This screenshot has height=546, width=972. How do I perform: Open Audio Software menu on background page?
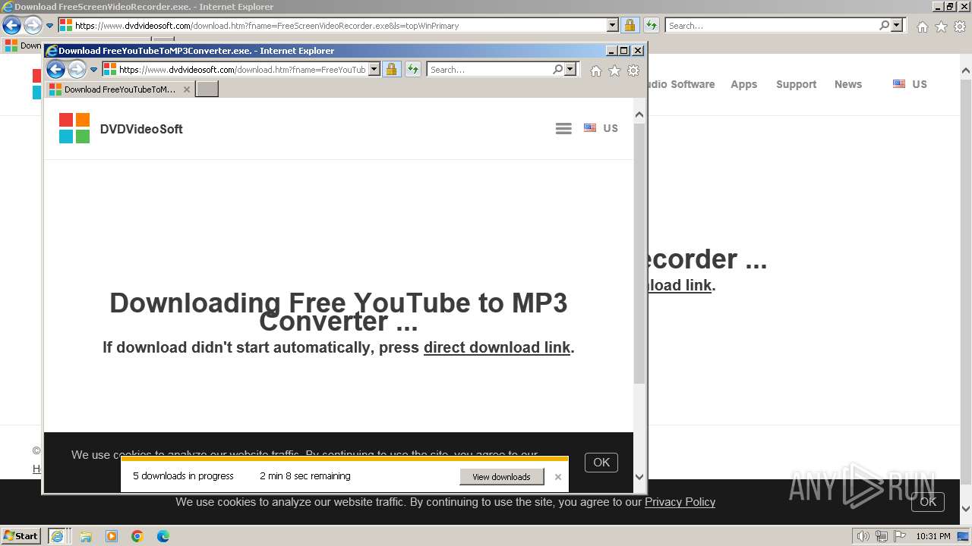pos(681,84)
